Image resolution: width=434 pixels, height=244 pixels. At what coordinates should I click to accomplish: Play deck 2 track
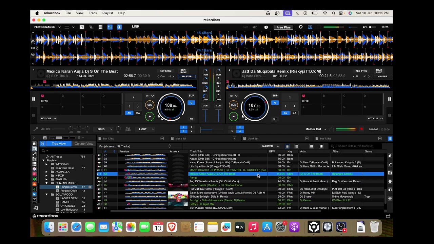coord(233,117)
